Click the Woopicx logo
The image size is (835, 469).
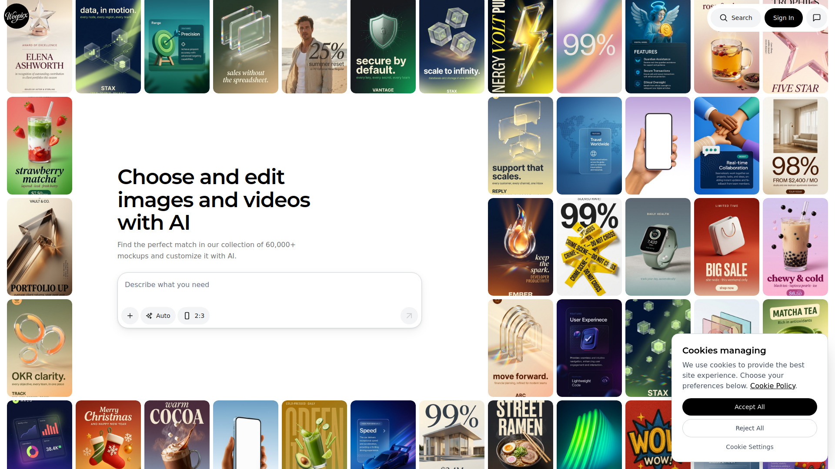click(x=17, y=16)
